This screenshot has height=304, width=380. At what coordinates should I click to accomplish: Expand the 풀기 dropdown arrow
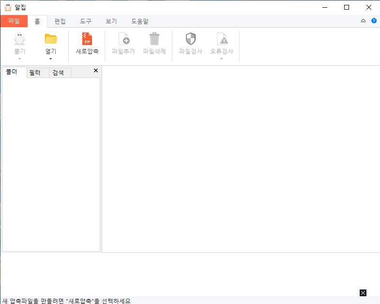click(20, 59)
